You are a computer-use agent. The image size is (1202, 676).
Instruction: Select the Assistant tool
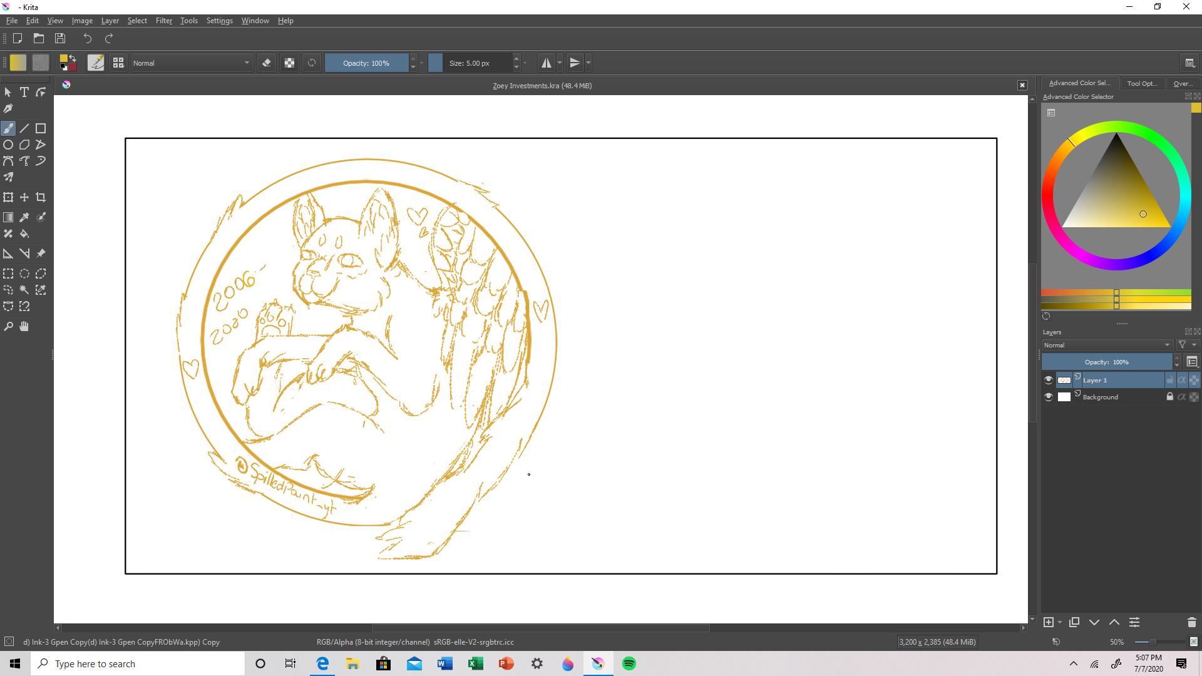(8, 253)
